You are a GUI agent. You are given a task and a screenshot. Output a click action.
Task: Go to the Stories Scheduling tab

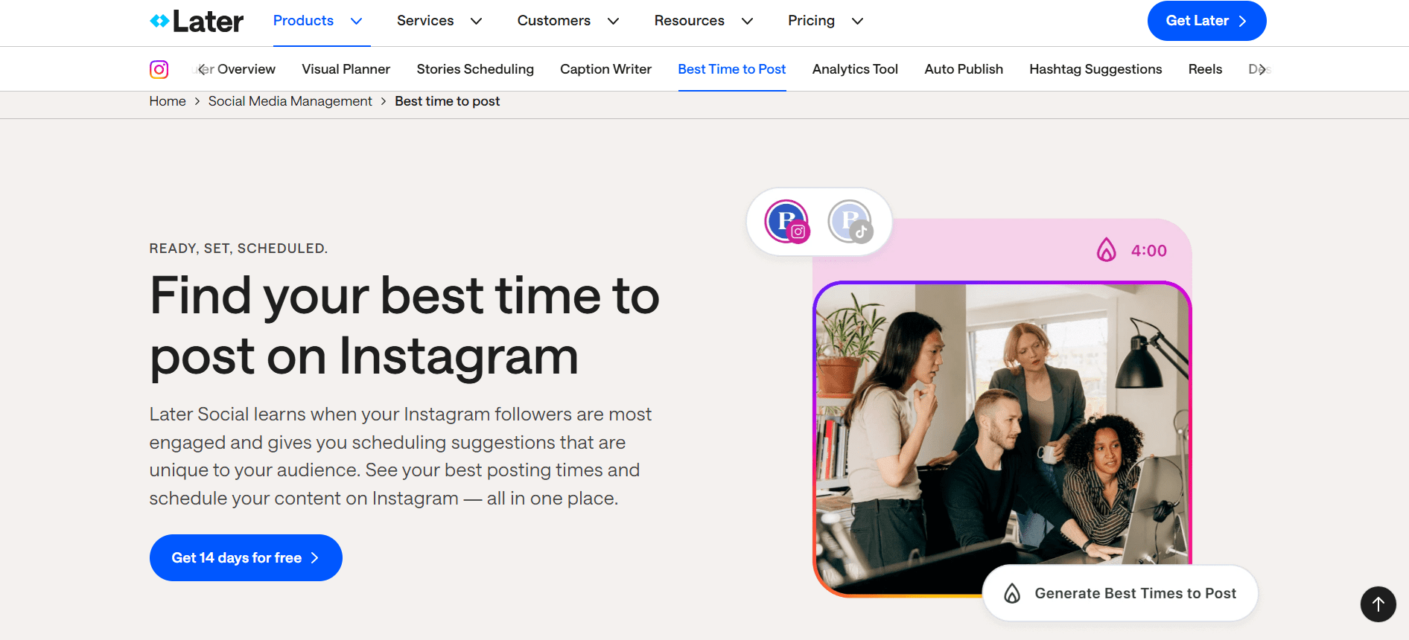pyautogui.click(x=475, y=69)
